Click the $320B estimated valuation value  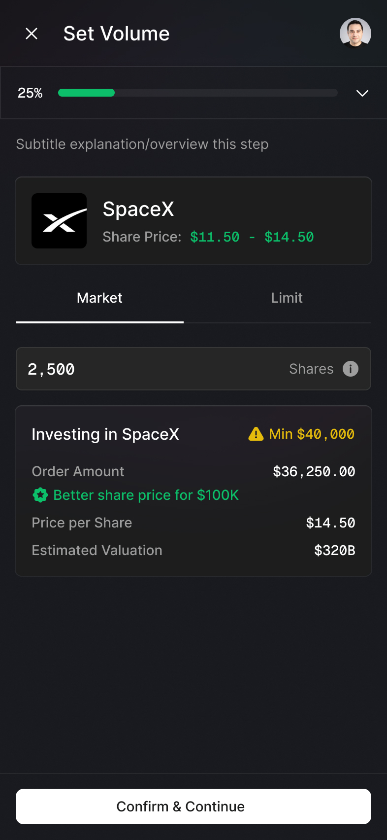[x=334, y=551]
